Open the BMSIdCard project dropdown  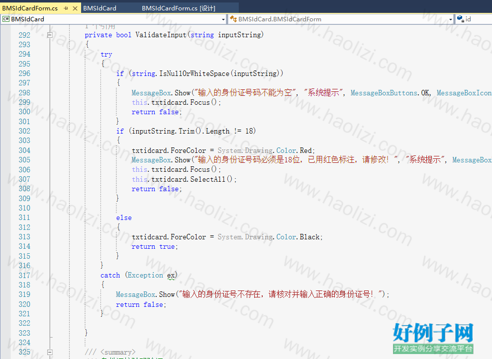click(223, 19)
